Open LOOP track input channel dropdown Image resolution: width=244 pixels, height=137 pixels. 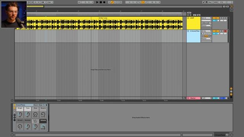(206, 21)
